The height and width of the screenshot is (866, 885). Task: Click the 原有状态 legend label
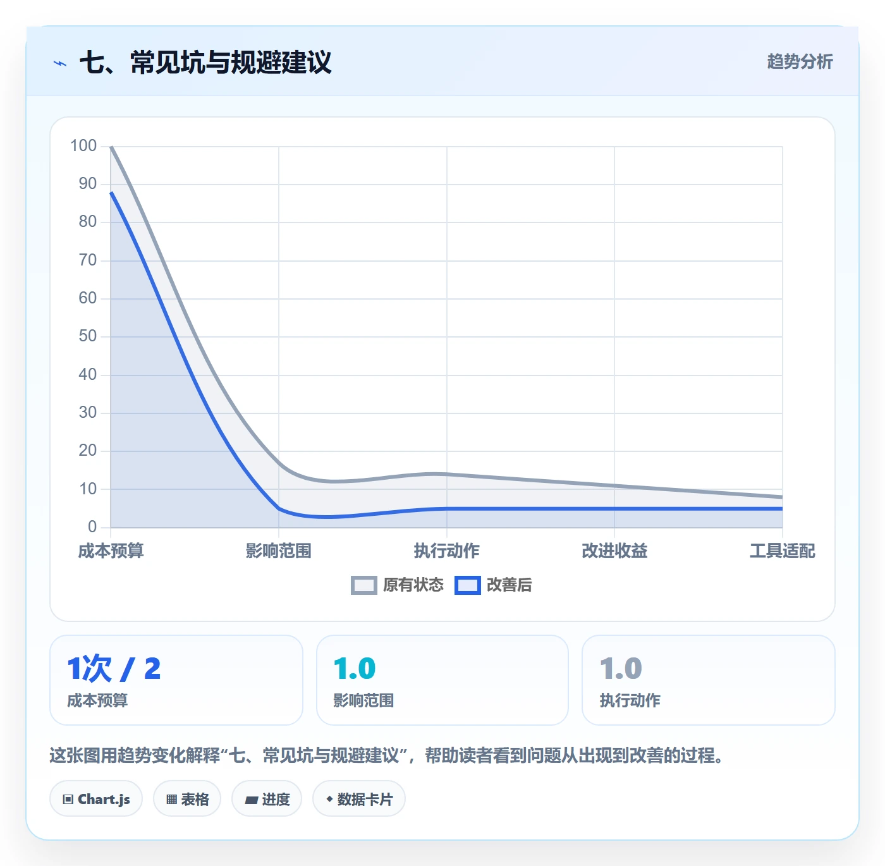click(x=413, y=585)
